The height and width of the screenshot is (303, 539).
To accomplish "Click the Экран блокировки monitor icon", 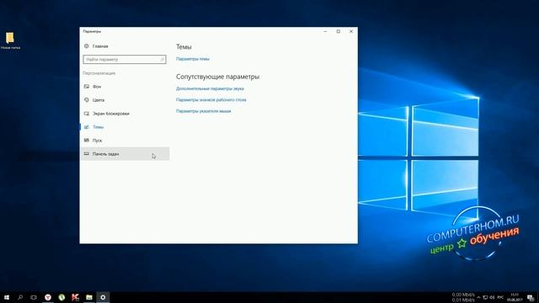I will click(x=86, y=114).
